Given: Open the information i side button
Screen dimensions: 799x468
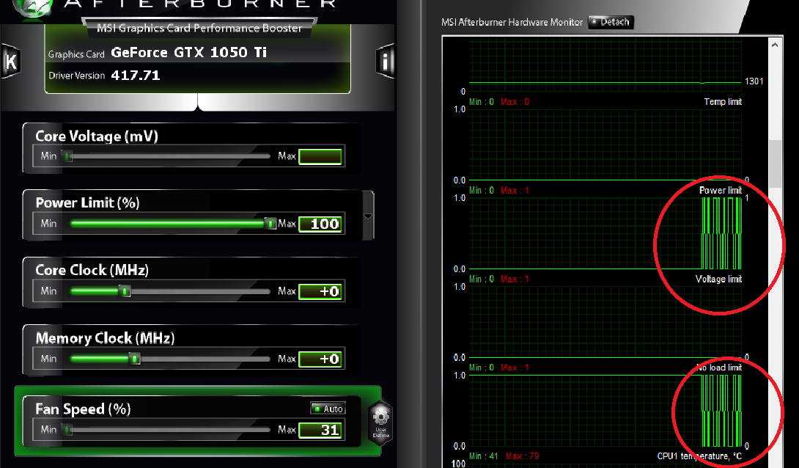Looking at the screenshot, I should coord(385,62).
